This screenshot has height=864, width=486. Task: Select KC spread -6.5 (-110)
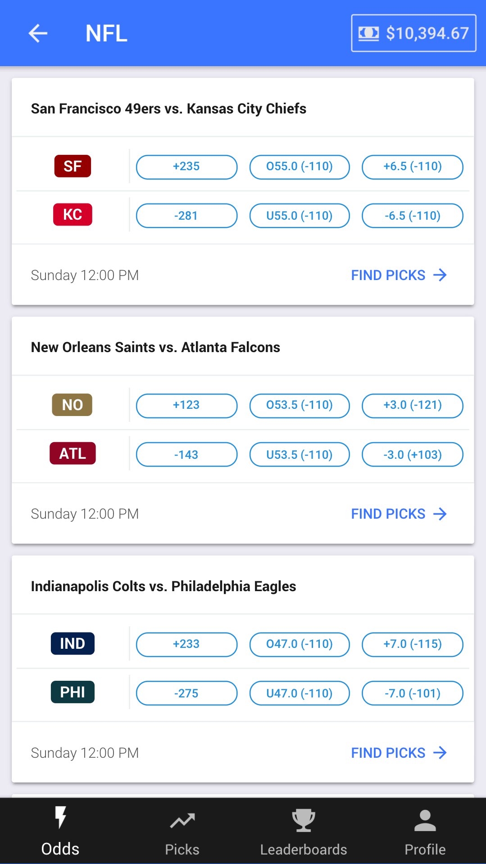[x=412, y=216]
